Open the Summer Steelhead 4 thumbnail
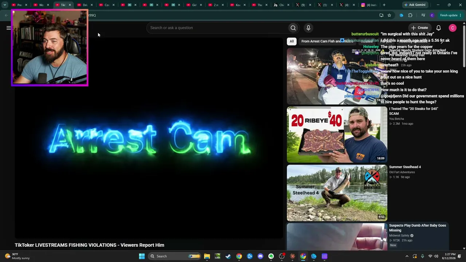 (337, 193)
